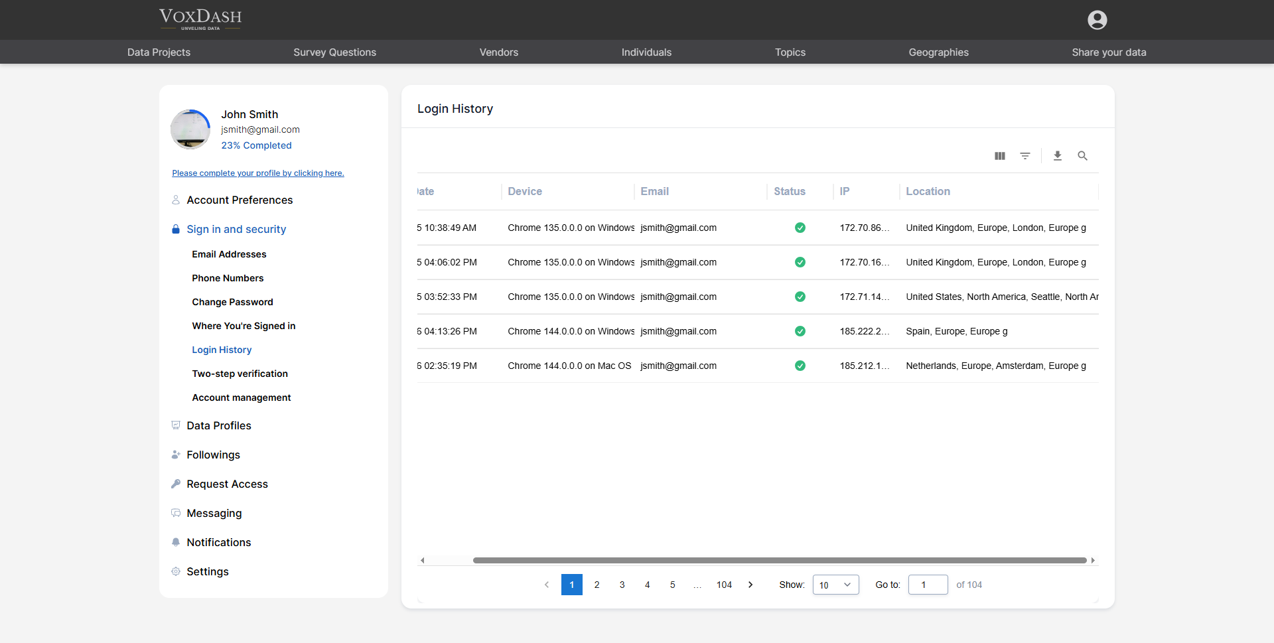Click John Smith's profile picture
The height and width of the screenshot is (643, 1274).
click(x=190, y=129)
